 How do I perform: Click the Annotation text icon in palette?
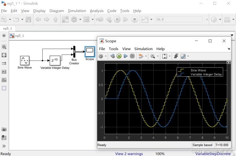[x=4, y=72]
